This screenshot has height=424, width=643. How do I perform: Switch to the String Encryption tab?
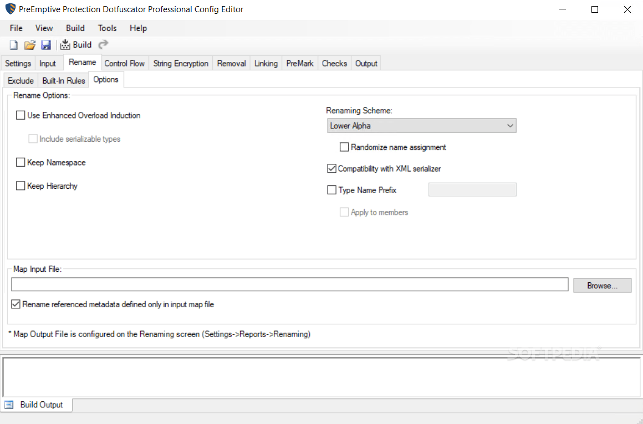[x=180, y=63]
